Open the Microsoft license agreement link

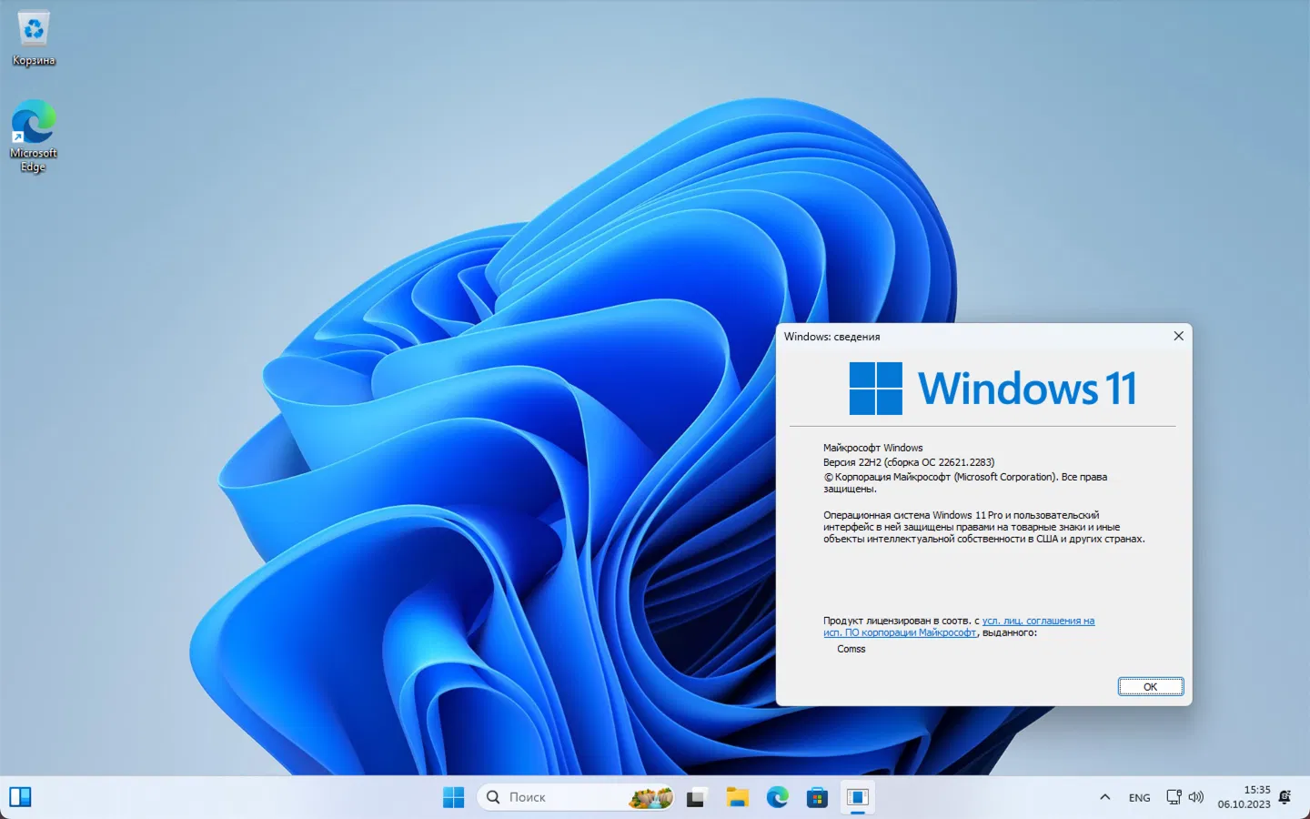[x=959, y=627]
